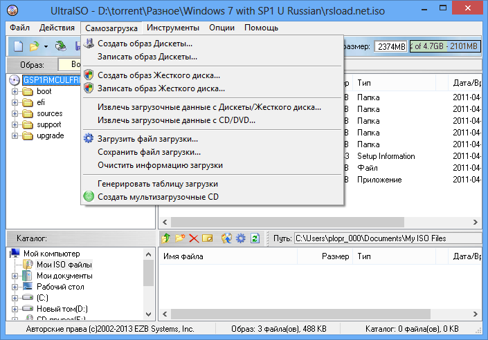Click the 2374MB size field

tap(390, 46)
